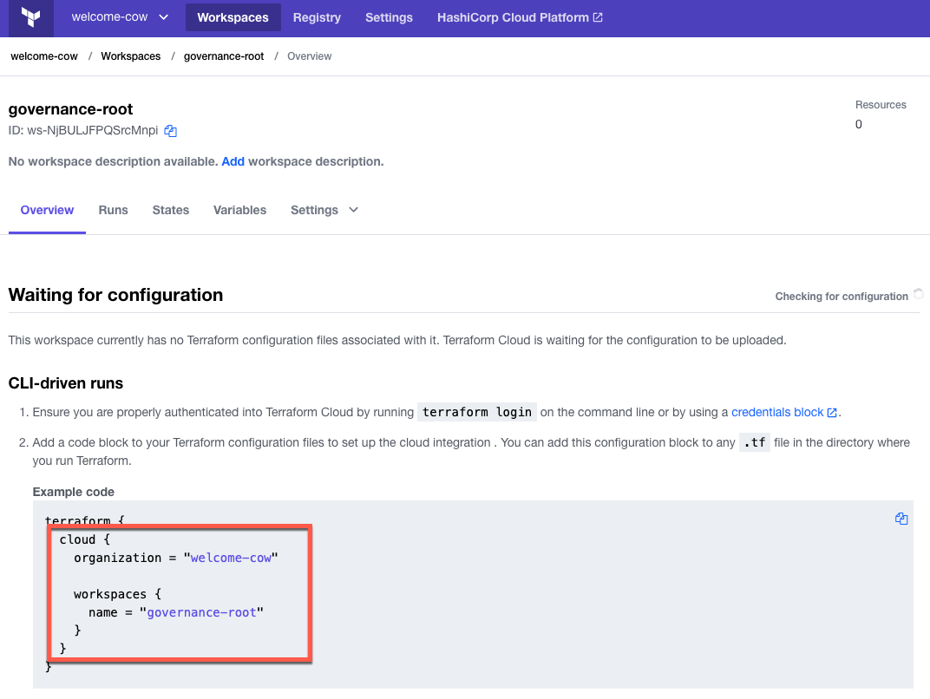Click the external link icon on credentials block
Viewport: 930px width, 699px height.
pos(831,411)
